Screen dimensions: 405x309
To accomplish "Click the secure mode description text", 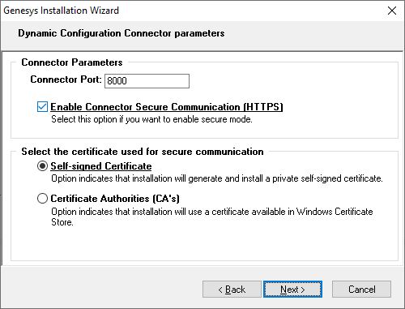I will click(151, 119).
